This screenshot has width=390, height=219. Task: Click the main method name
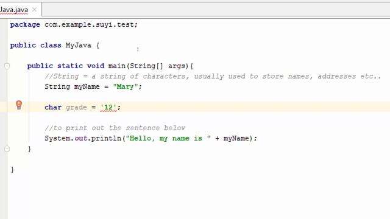(117, 66)
